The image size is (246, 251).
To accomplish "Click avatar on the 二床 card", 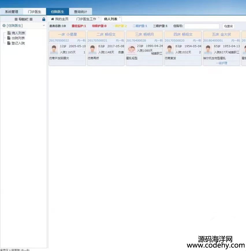I will click(x=92, y=49).
